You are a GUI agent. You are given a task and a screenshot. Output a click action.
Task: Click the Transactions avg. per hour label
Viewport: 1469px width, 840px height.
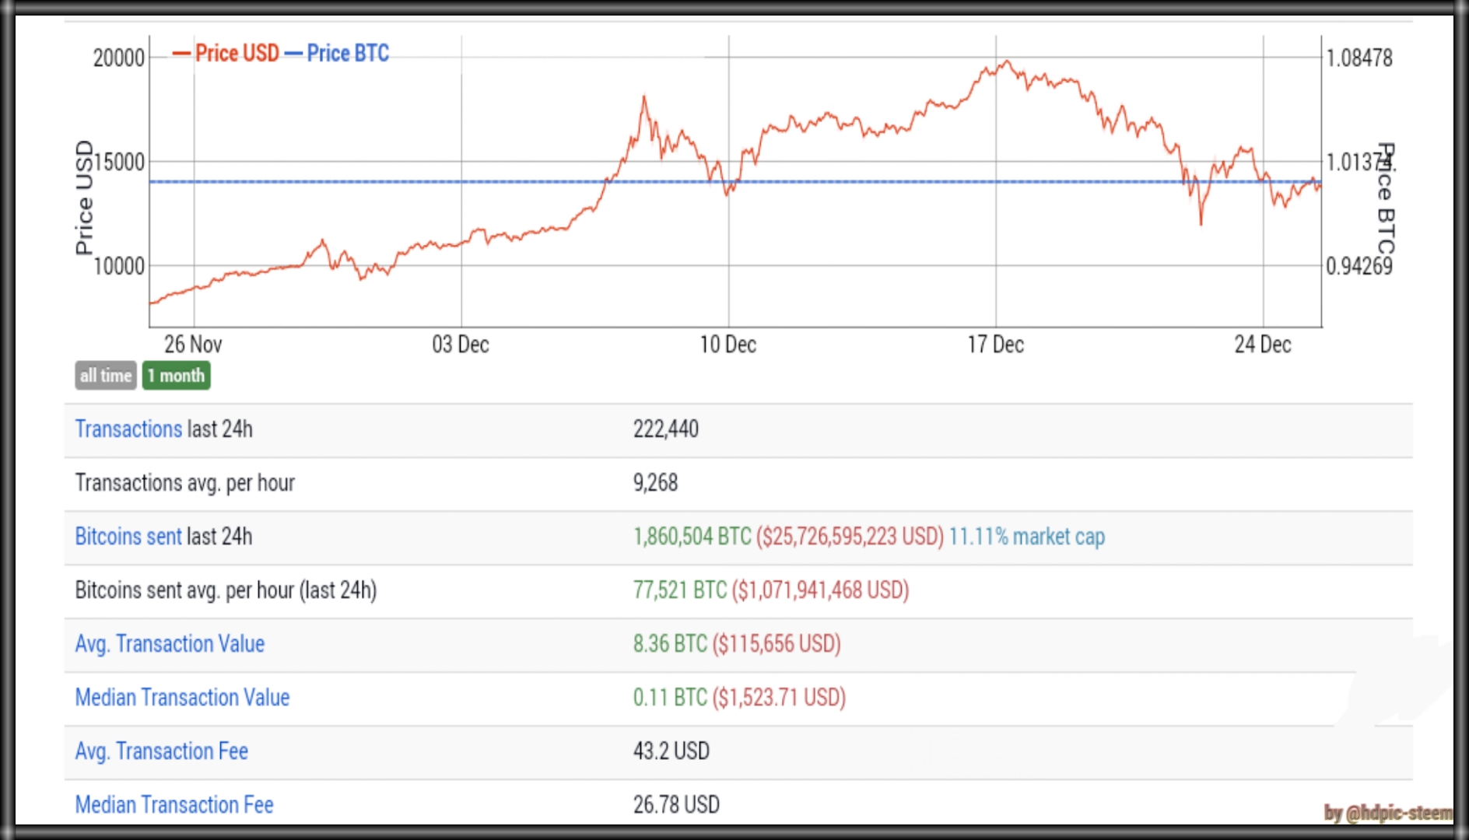coord(185,483)
